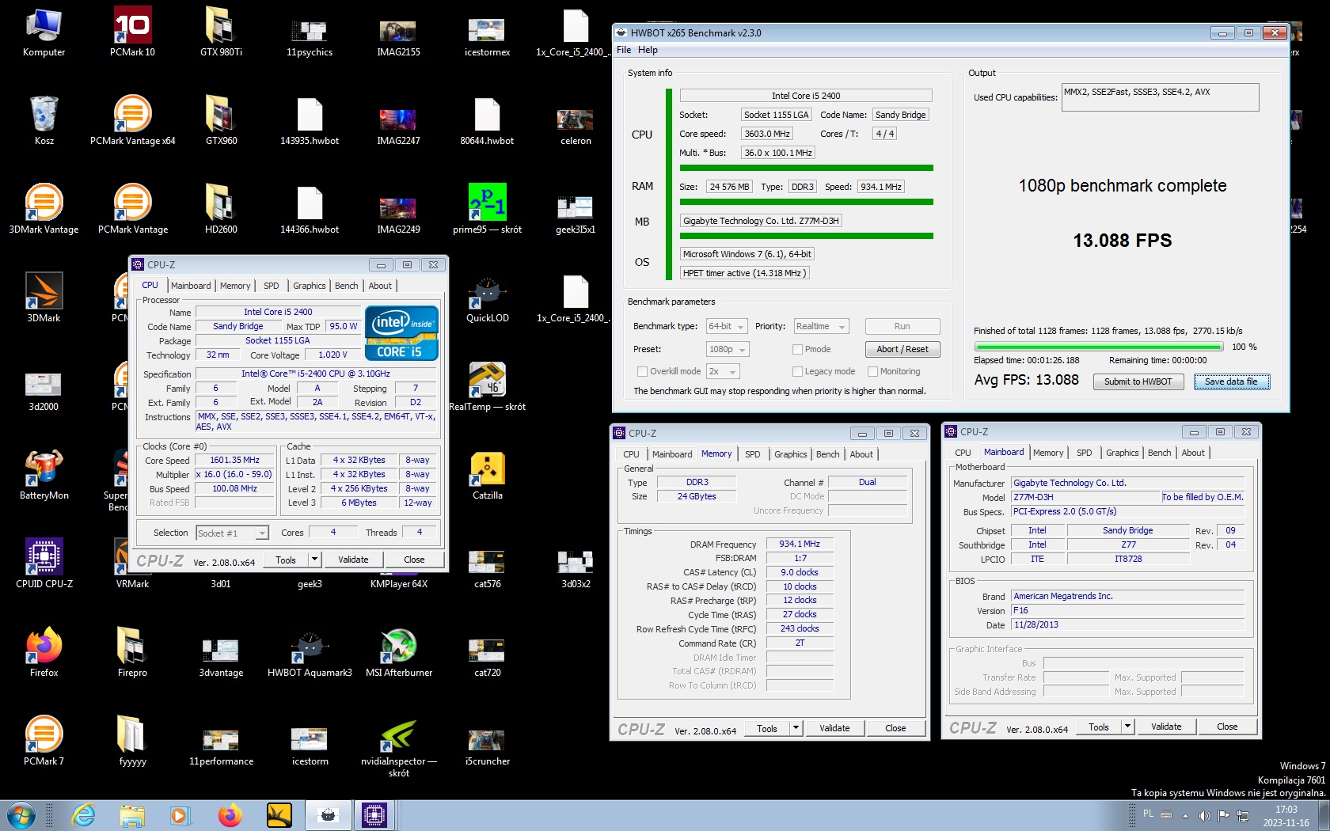Open the GTX 980Ti folder icon

tap(221, 32)
